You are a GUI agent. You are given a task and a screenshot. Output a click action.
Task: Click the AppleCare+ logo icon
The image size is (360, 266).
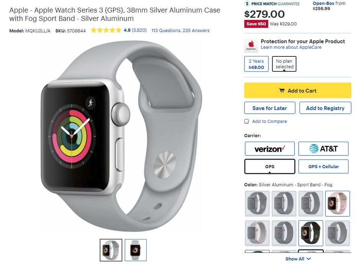pos(251,45)
